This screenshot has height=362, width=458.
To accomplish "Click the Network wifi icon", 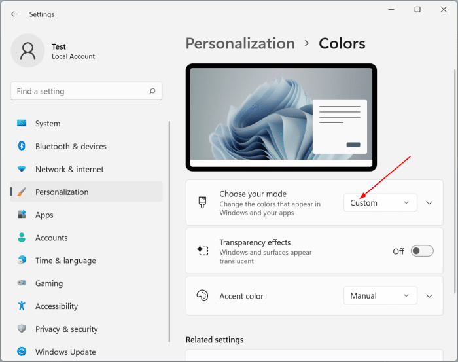I will (22, 169).
